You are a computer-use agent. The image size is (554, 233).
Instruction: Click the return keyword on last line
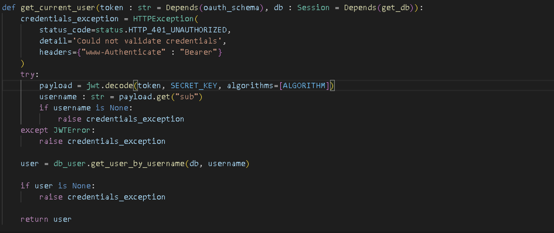[x=34, y=219]
